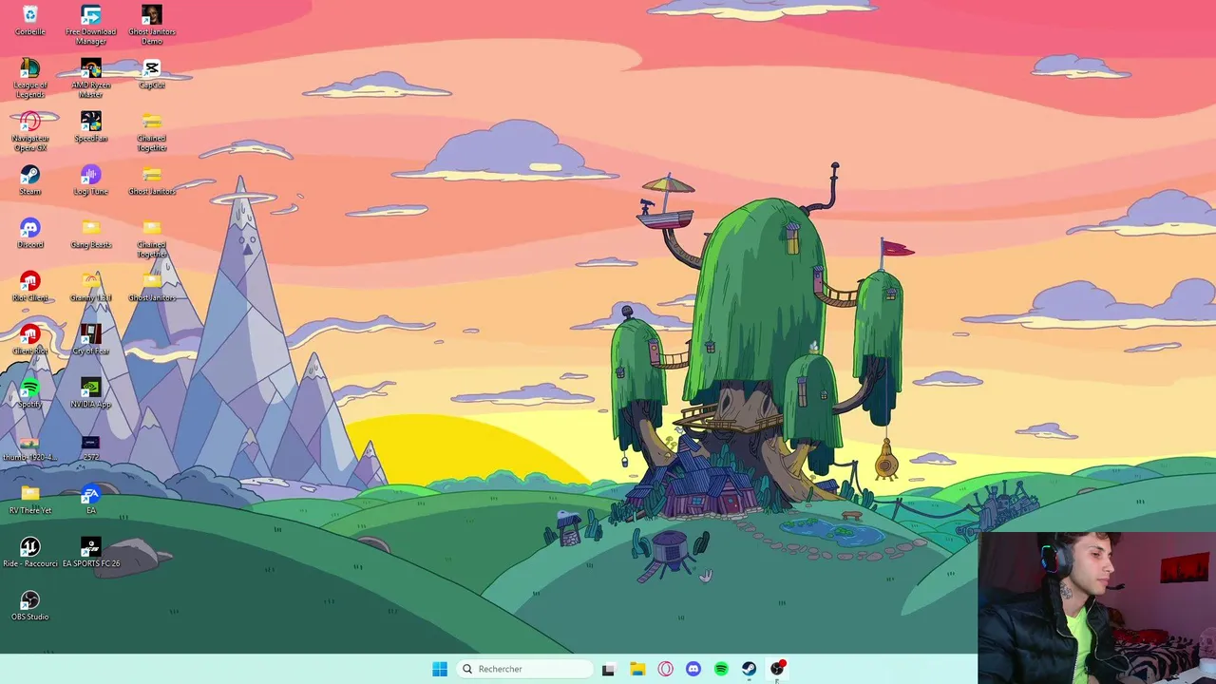Click the Rechercher taskbar search box

click(525, 669)
